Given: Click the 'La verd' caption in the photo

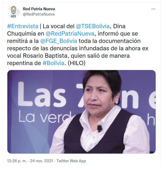Looking at the screenshot, I should click(x=45, y=117).
